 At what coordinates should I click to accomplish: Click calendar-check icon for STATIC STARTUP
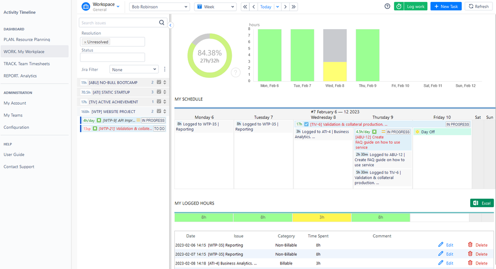[159, 92]
